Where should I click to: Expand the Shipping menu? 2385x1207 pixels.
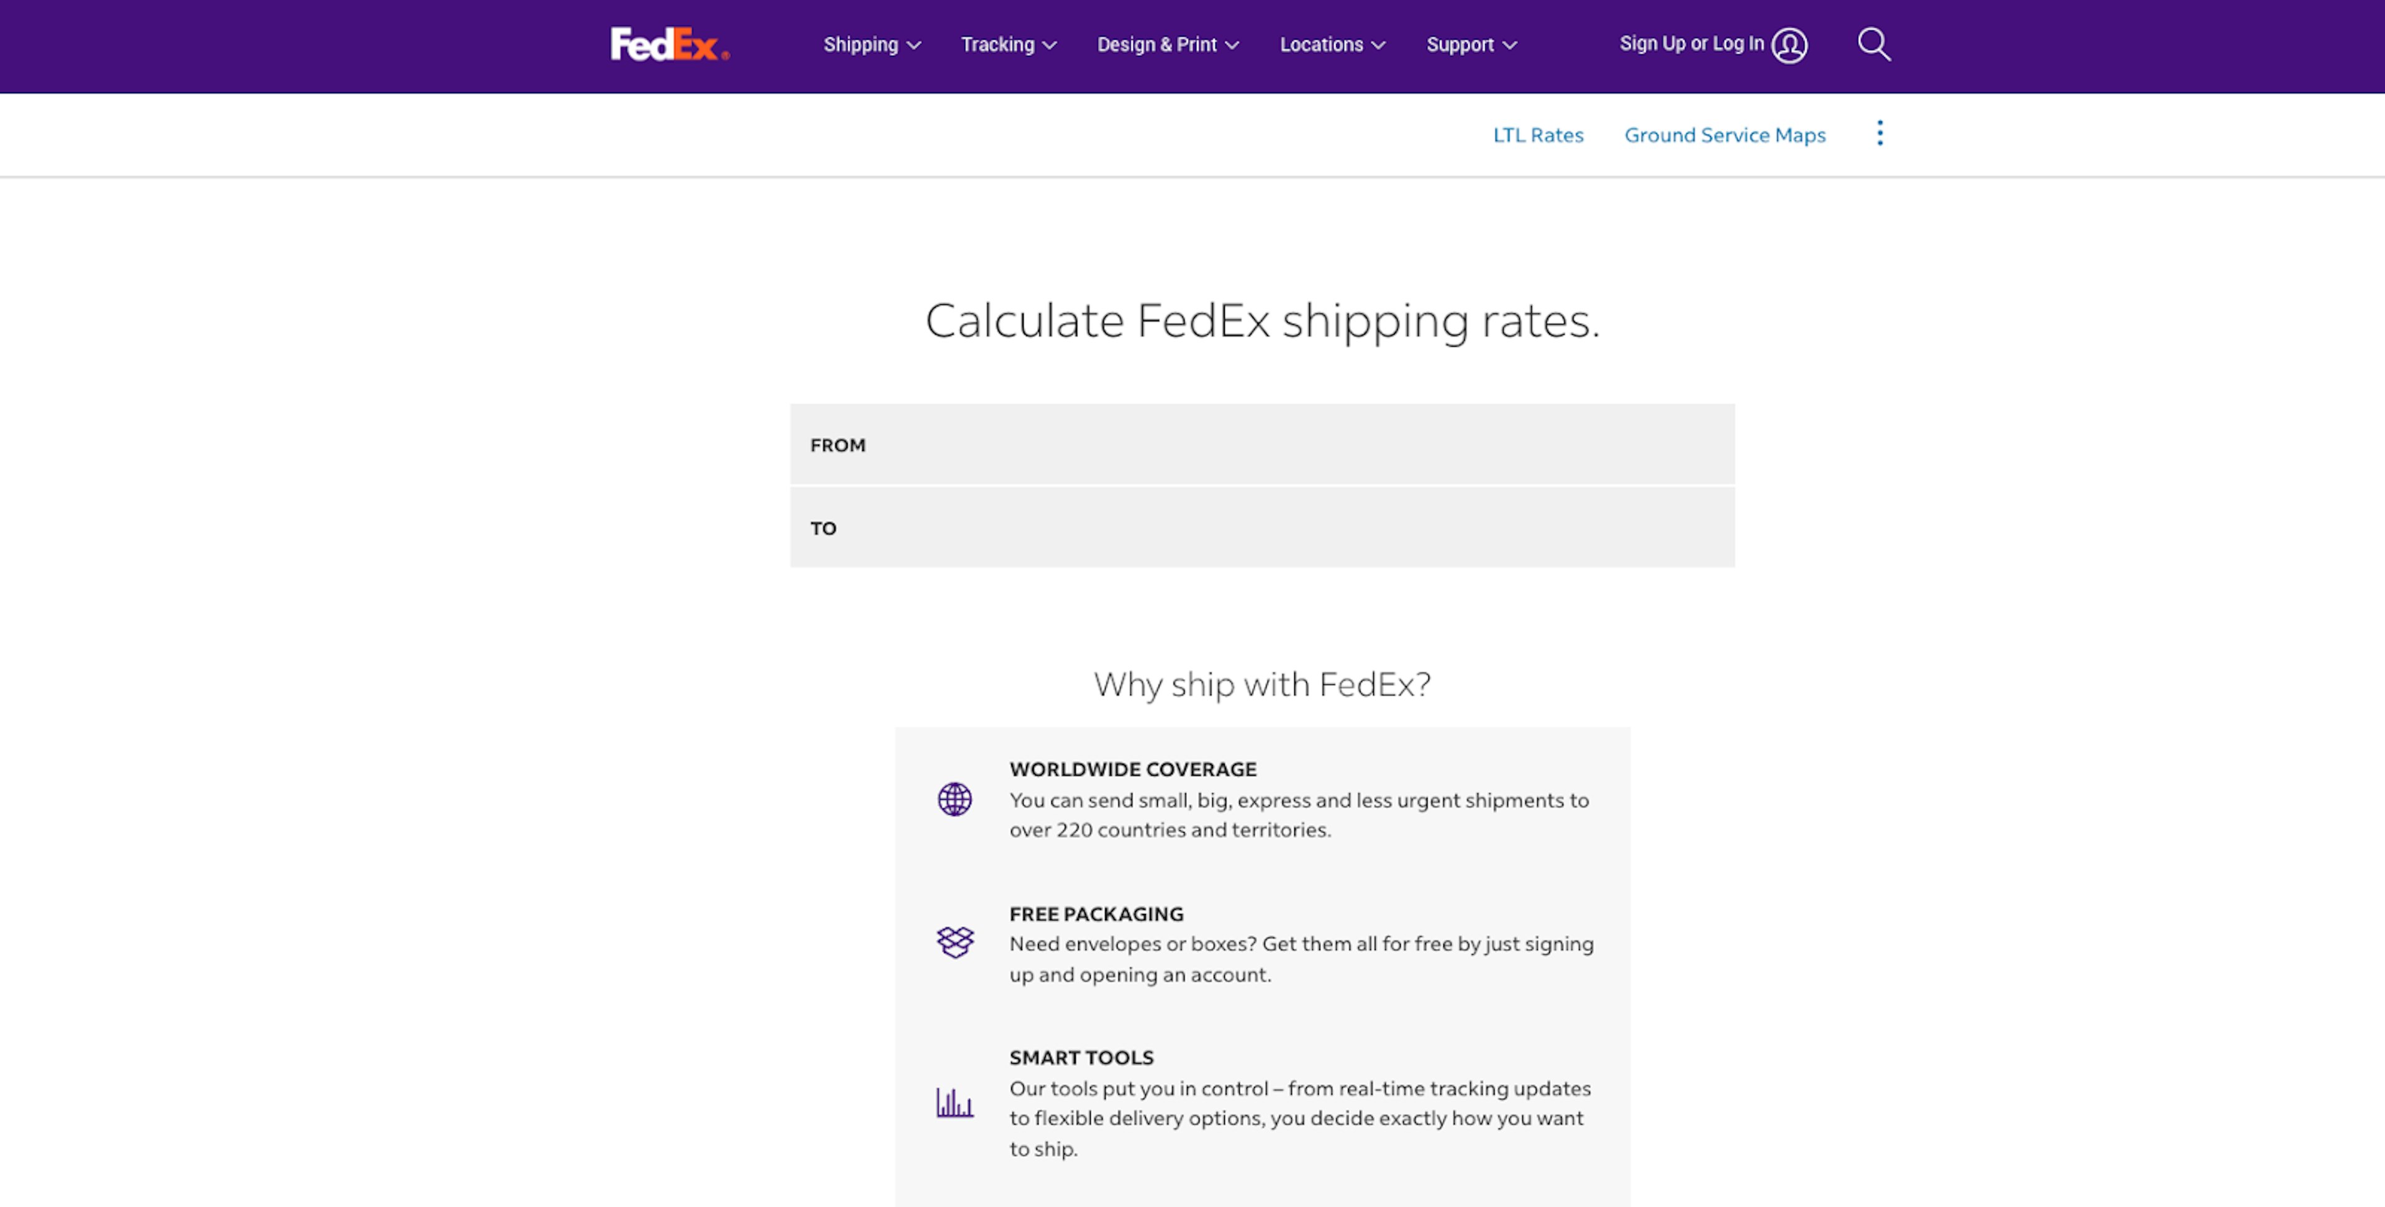[871, 43]
